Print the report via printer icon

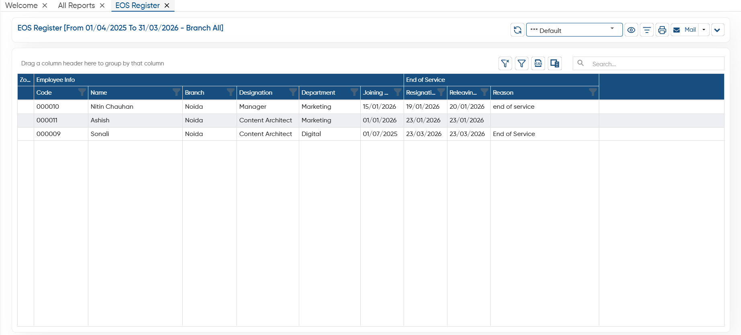click(x=662, y=30)
